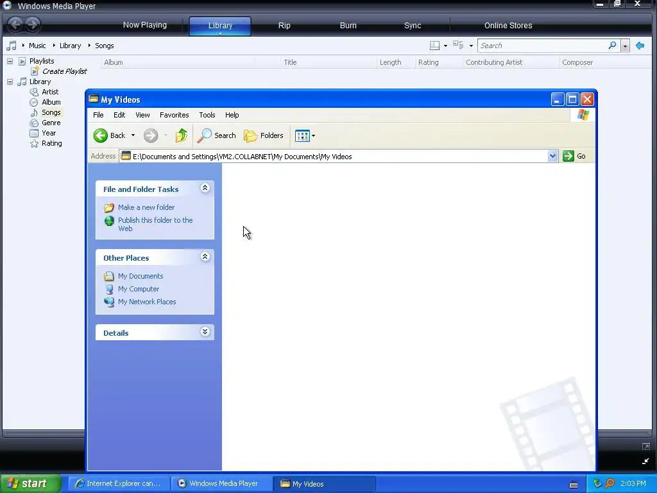This screenshot has width=657, height=493.
Task: Open the Back history dropdown arrow
Action: click(133, 135)
